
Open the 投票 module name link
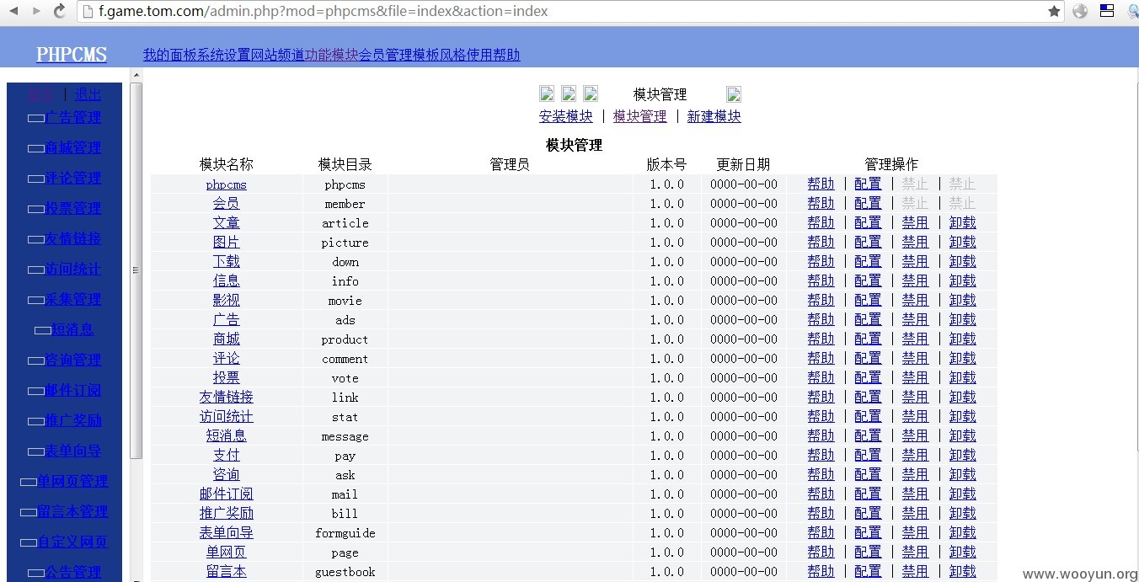[227, 377]
